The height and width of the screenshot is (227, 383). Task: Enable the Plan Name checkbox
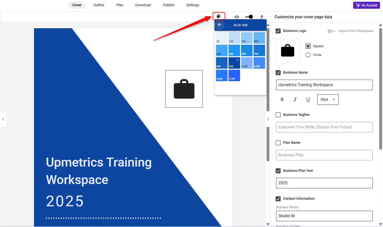(x=278, y=143)
